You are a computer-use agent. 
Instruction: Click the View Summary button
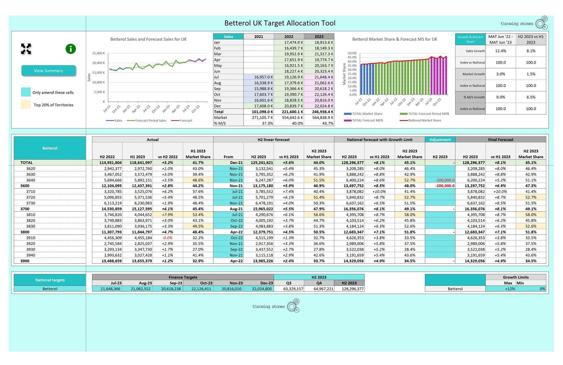pyautogui.click(x=48, y=70)
